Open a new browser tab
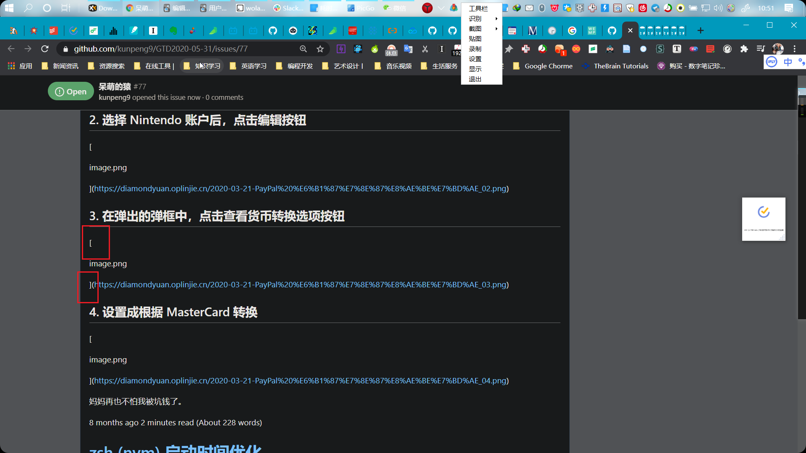Viewport: 806px width, 453px height. pyautogui.click(x=700, y=30)
